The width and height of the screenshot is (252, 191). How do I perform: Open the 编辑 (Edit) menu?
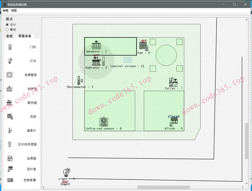(5, 11)
